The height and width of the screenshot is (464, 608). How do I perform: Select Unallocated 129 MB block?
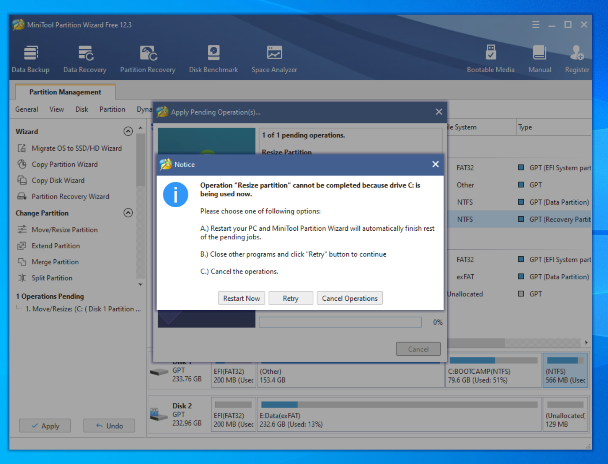tap(565, 415)
